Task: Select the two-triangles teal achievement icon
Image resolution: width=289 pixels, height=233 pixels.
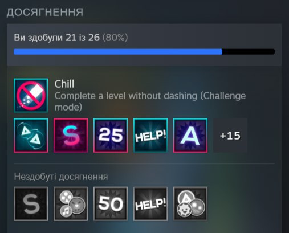Action: point(31,136)
